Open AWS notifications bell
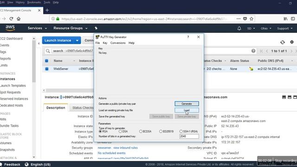 pyautogui.click(x=239, y=28)
